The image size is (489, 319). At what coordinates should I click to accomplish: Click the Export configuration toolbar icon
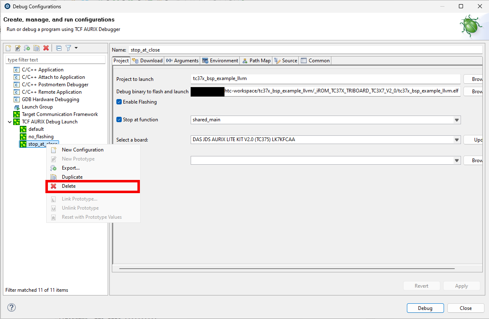(x=27, y=48)
